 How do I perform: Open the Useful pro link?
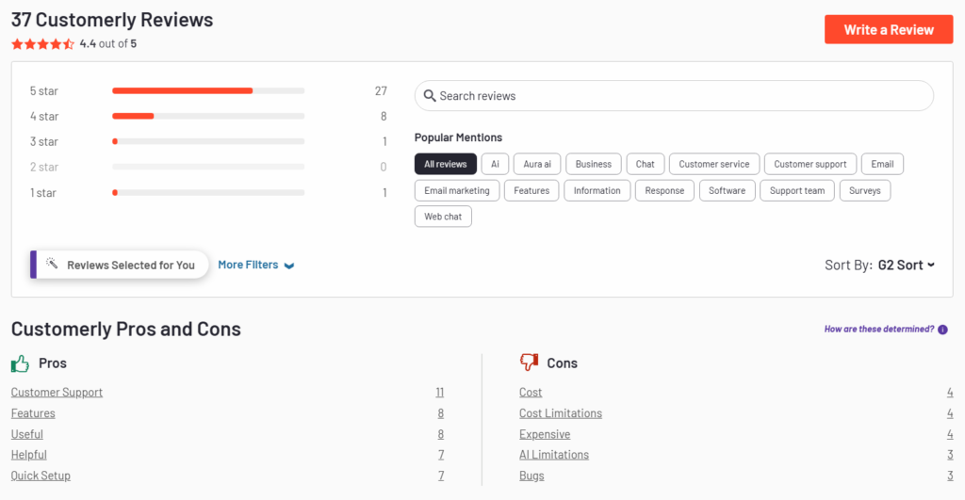click(27, 434)
